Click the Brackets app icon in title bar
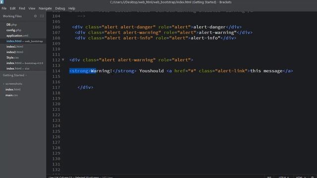The width and height of the screenshot is (317, 178). tap(1, 2)
